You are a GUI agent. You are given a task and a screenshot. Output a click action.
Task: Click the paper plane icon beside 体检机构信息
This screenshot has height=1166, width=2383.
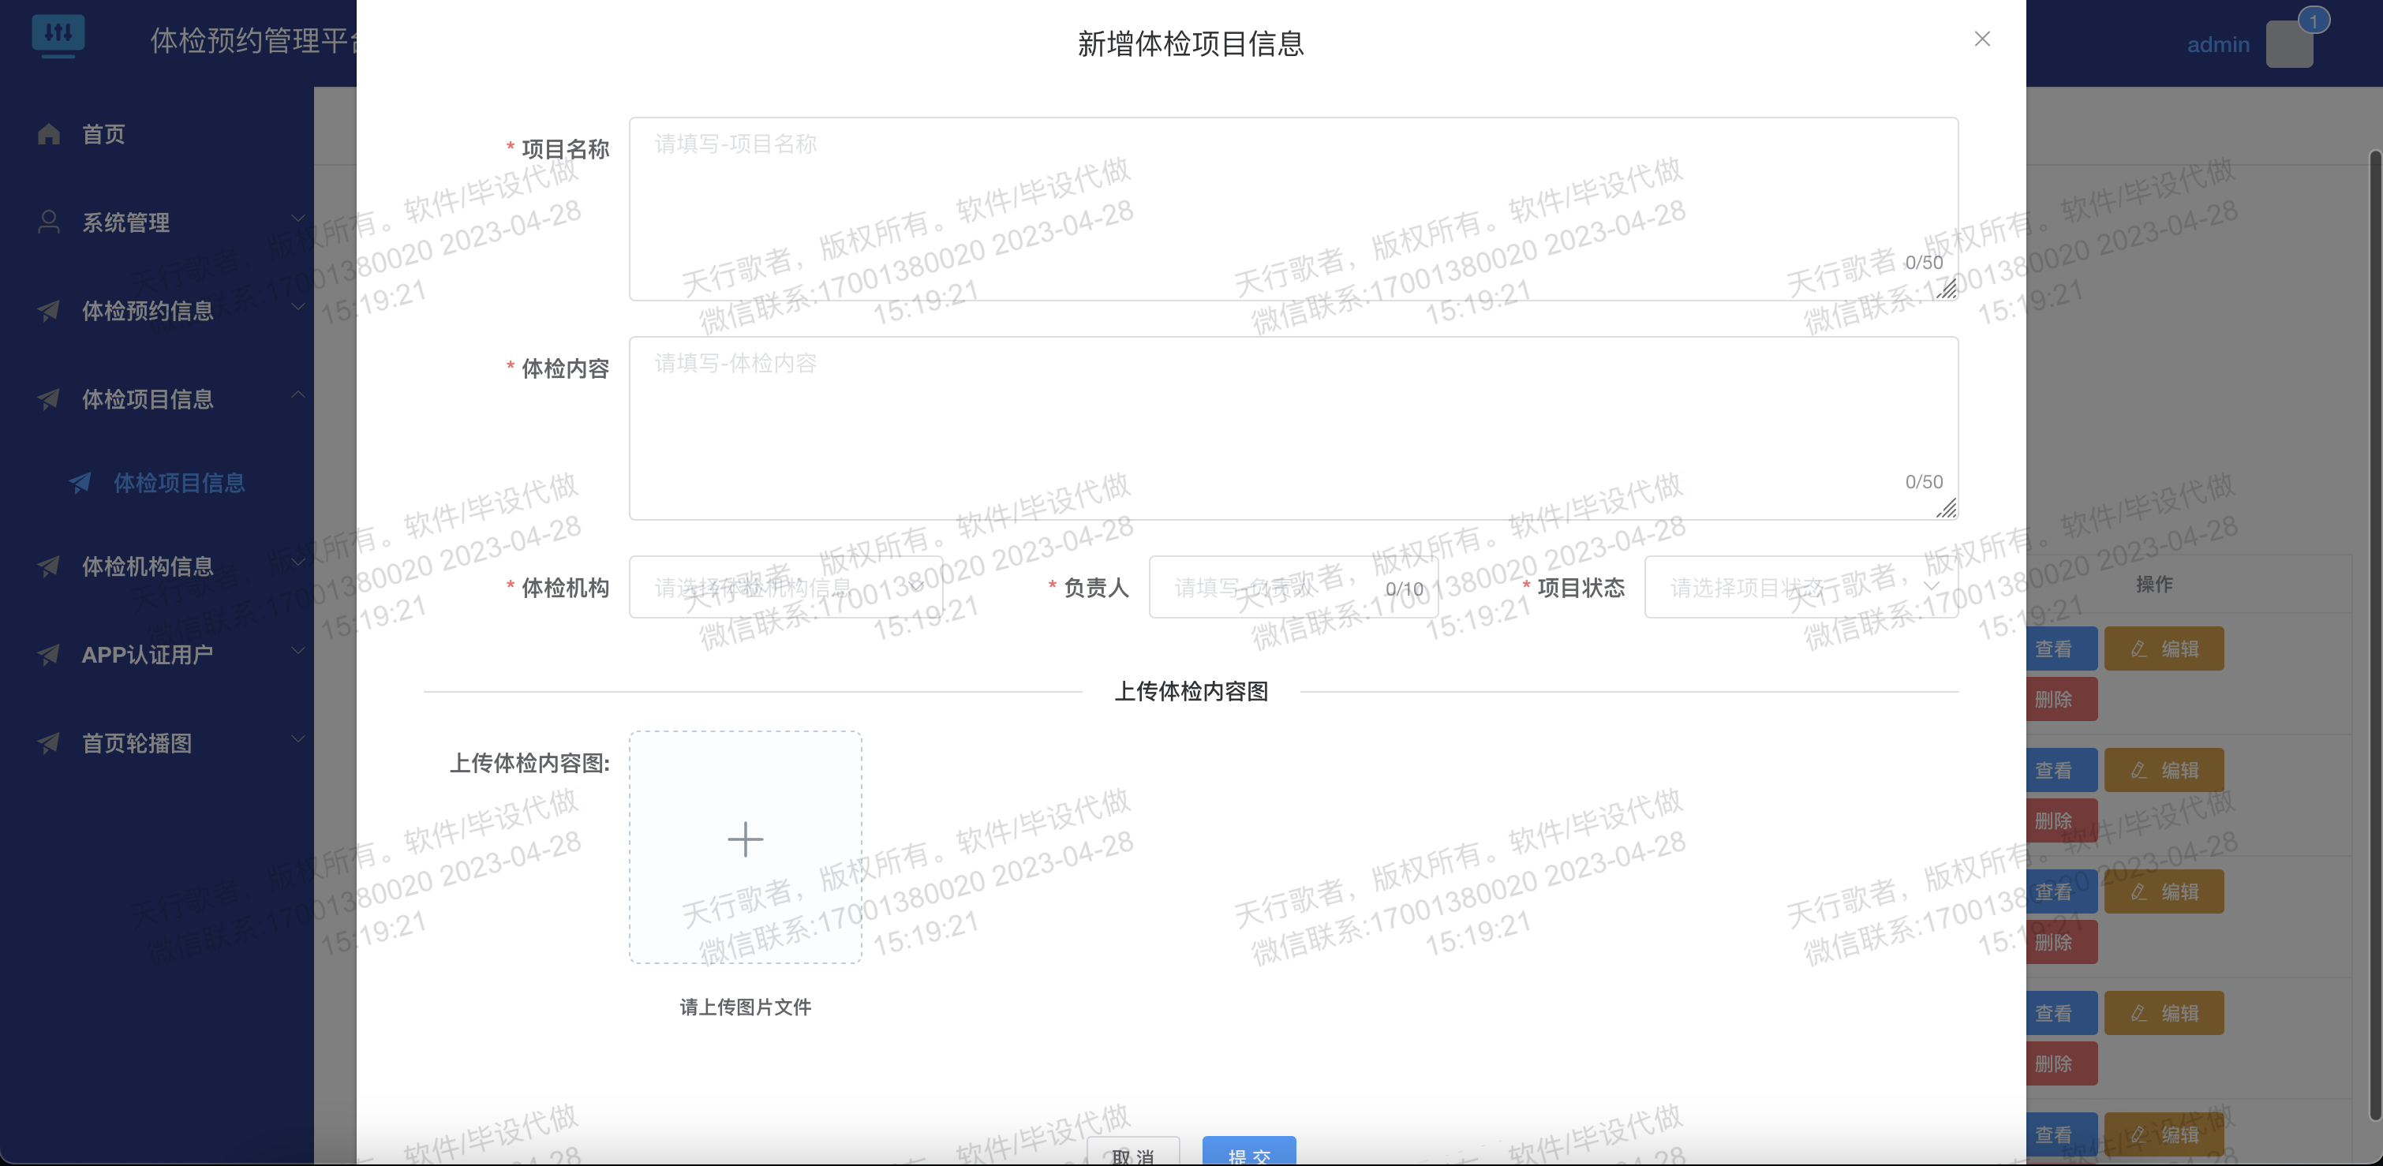[x=49, y=566]
